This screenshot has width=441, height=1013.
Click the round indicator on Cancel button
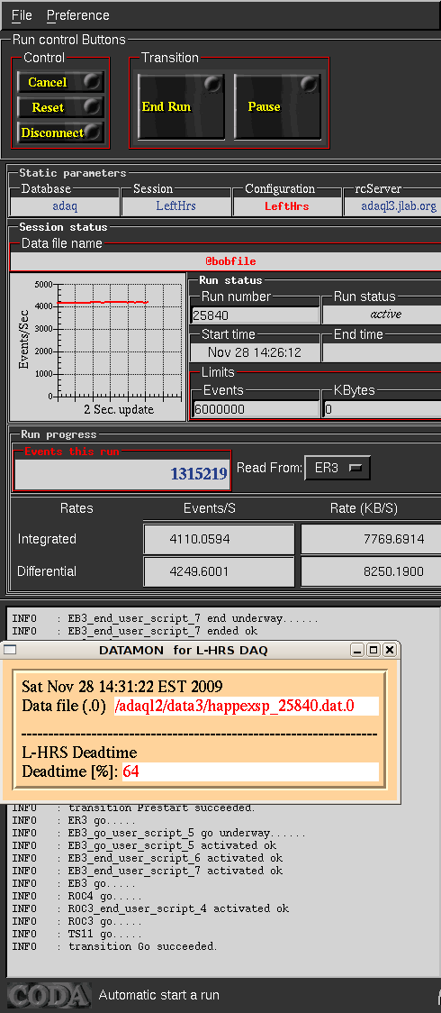pyautogui.click(x=93, y=81)
